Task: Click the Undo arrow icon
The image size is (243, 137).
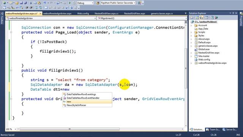Action: [45, 3]
